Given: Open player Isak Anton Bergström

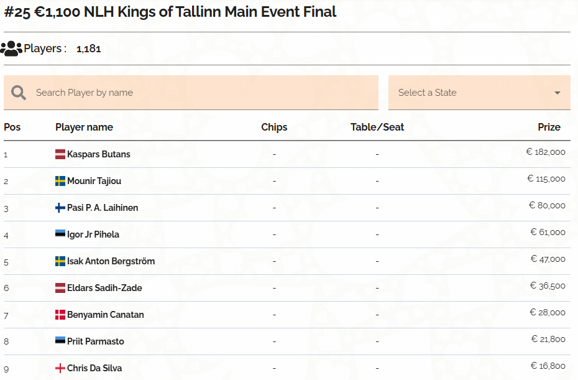Looking at the screenshot, I should pos(111,261).
